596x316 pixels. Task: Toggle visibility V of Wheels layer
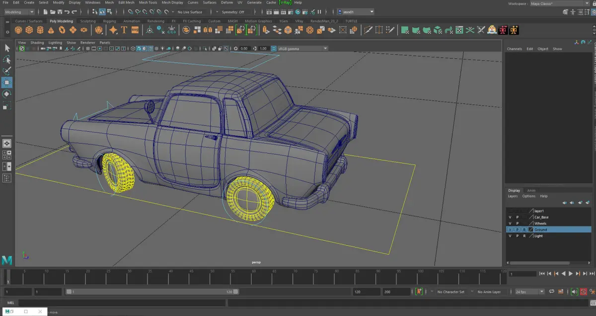(510, 223)
